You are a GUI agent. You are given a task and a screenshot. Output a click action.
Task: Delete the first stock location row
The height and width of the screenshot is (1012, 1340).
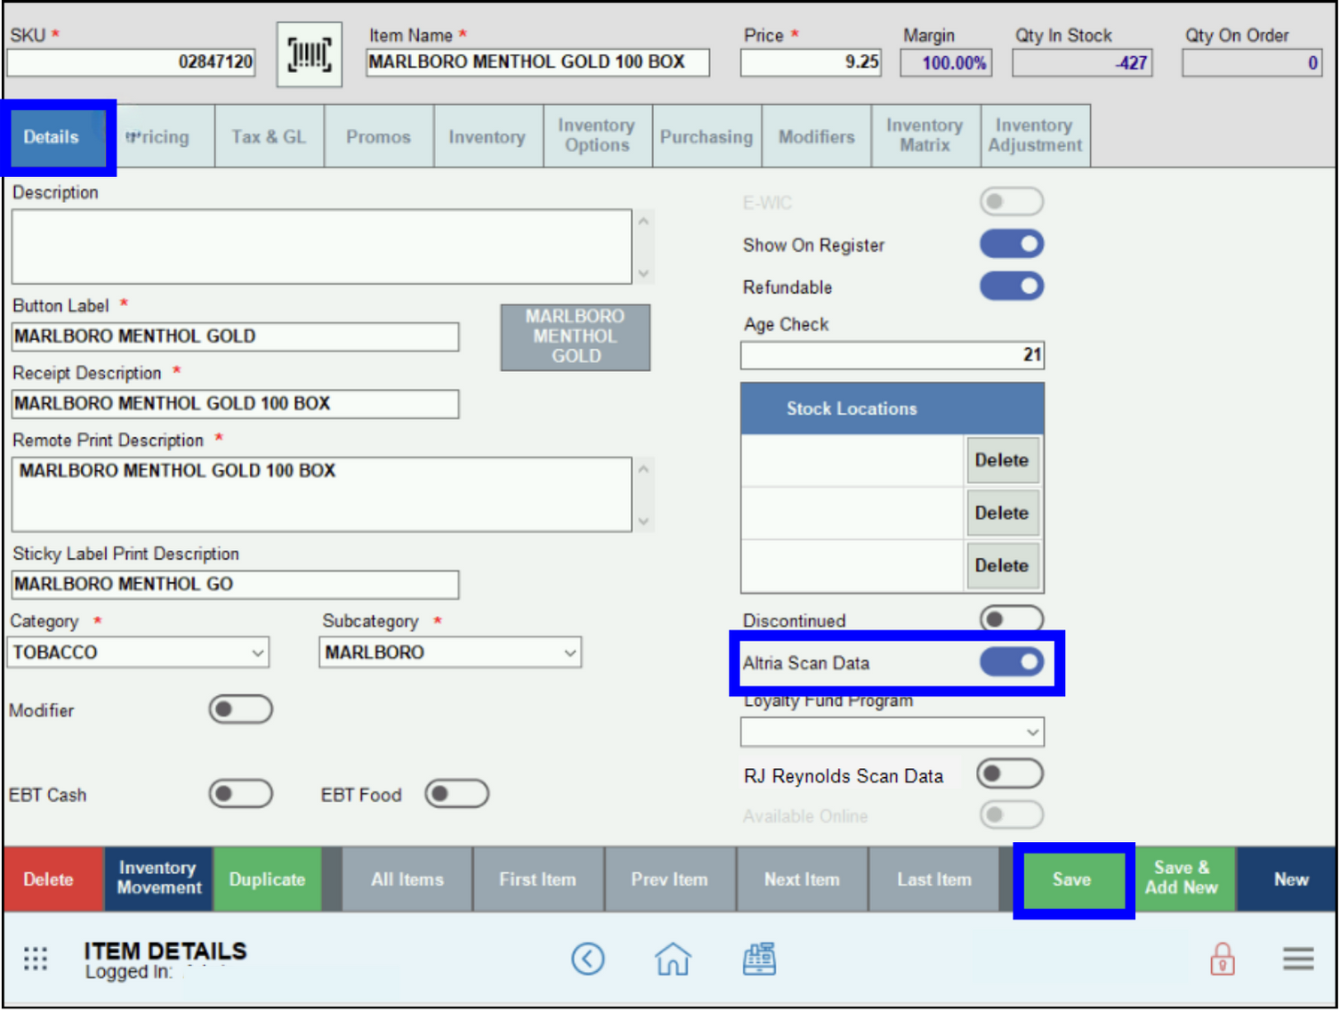(x=1002, y=460)
